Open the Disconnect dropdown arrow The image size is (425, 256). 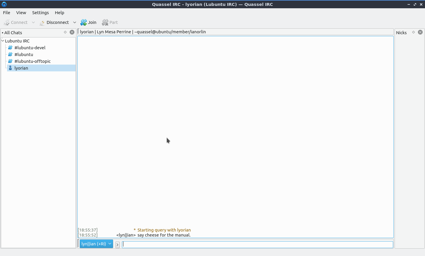click(x=75, y=22)
